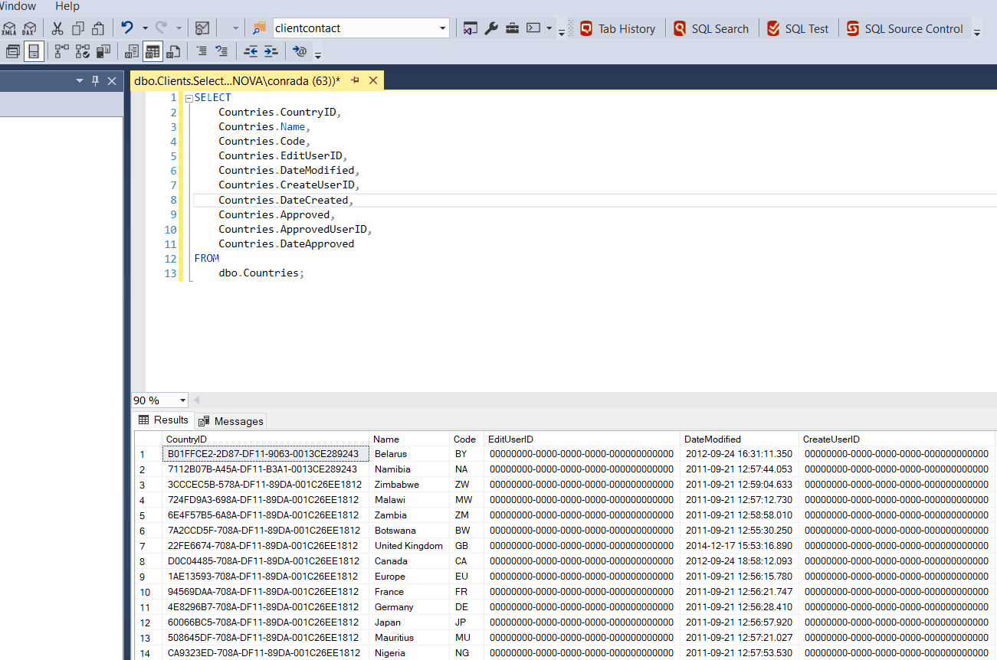Click the toolbox icon in toolbar

pos(512,28)
